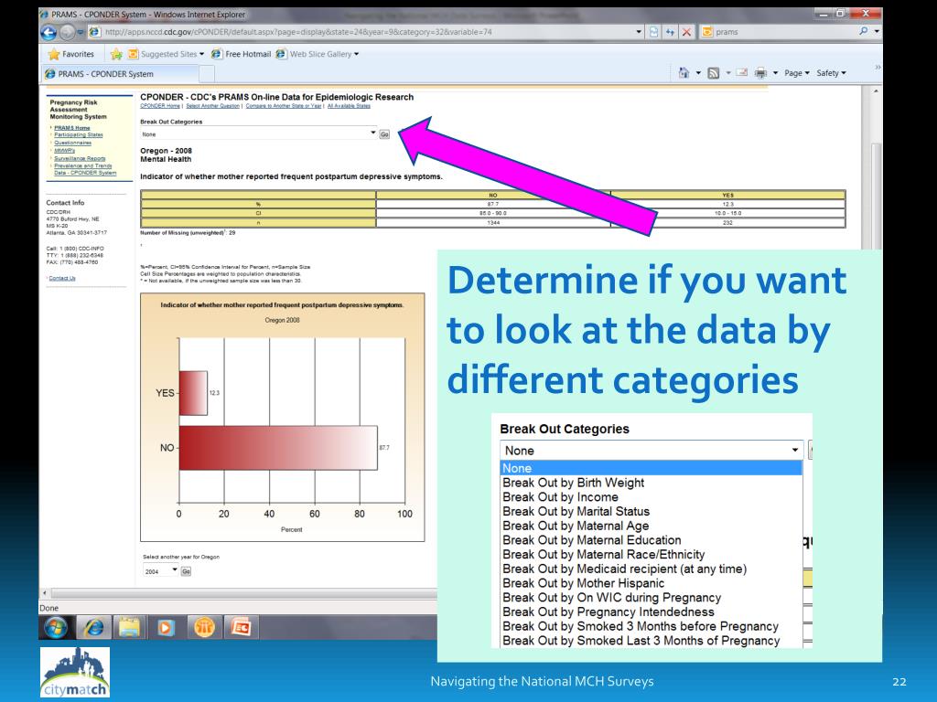Image resolution: width=937 pixels, height=702 pixels.
Task: Click Compare to Another State or Year link
Action: tap(284, 106)
